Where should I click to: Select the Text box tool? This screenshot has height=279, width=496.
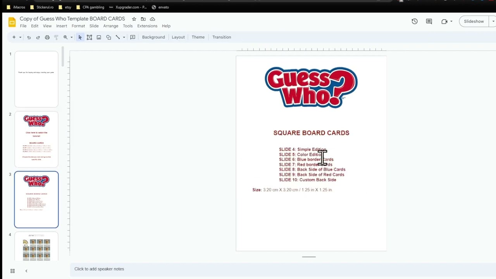click(90, 37)
